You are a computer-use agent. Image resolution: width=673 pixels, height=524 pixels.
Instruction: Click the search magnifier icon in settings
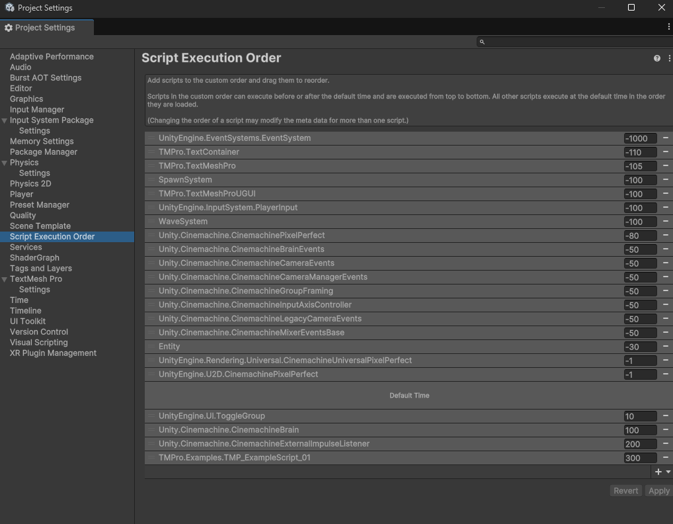tap(482, 42)
